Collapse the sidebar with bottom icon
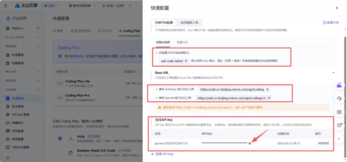Image resolution: width=347 pixels, height=162 pixels. click(8, 158)
